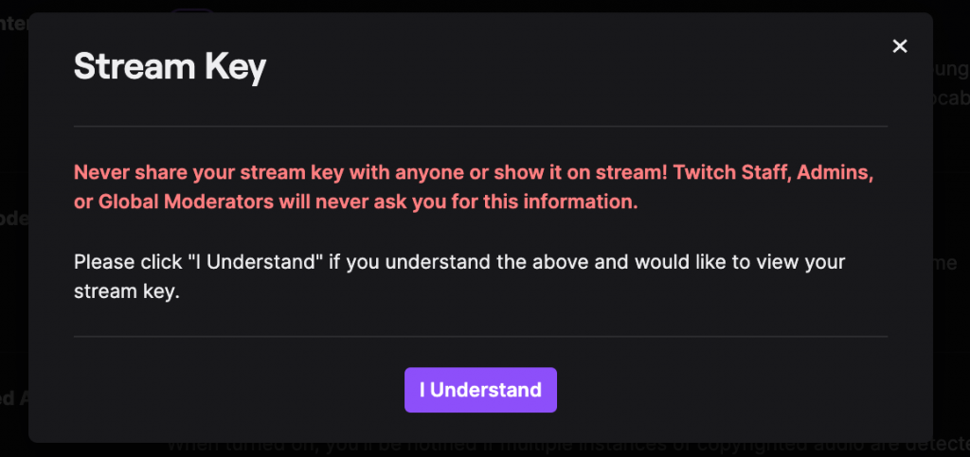Click the Stream Key dialog heading
The image size is (970, 457).
coord(171,67)
